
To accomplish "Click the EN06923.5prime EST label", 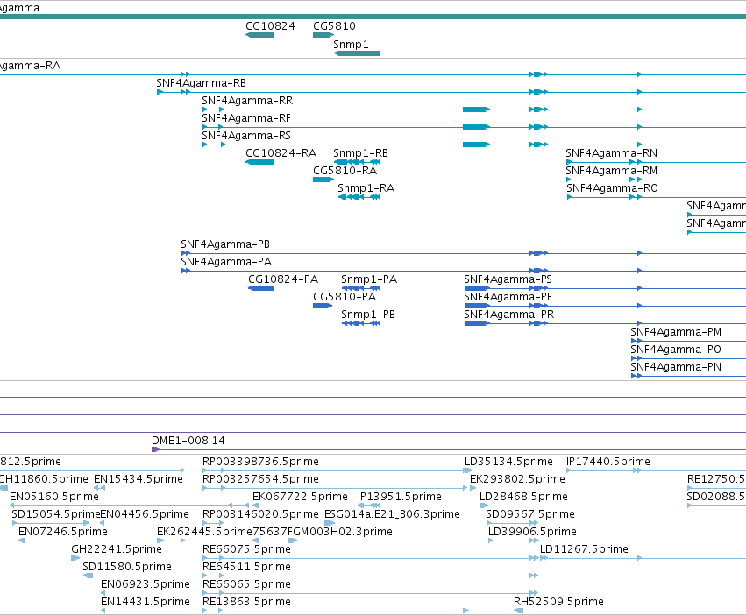I will pos(146,584).
